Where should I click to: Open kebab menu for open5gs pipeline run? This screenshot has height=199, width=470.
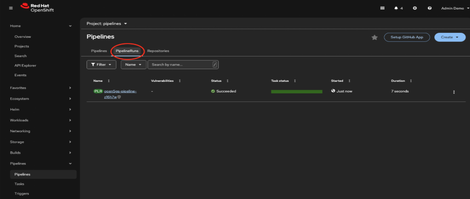click(x=454, y=92)
